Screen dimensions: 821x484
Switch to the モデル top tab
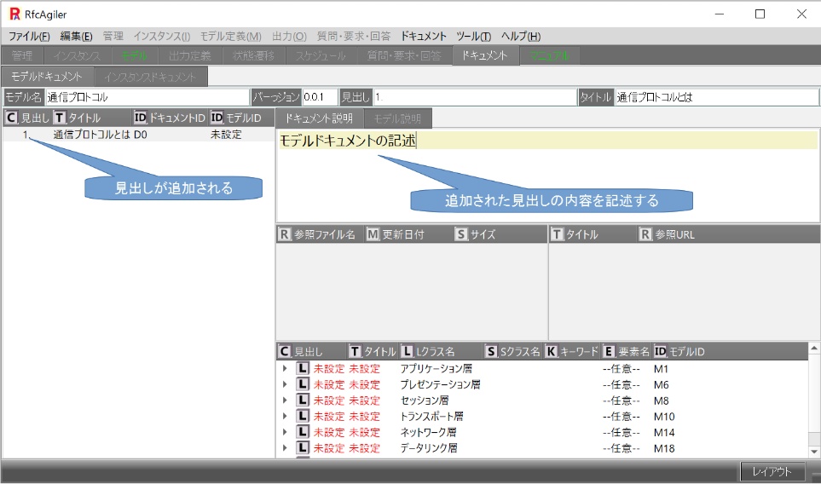point(134,55)
